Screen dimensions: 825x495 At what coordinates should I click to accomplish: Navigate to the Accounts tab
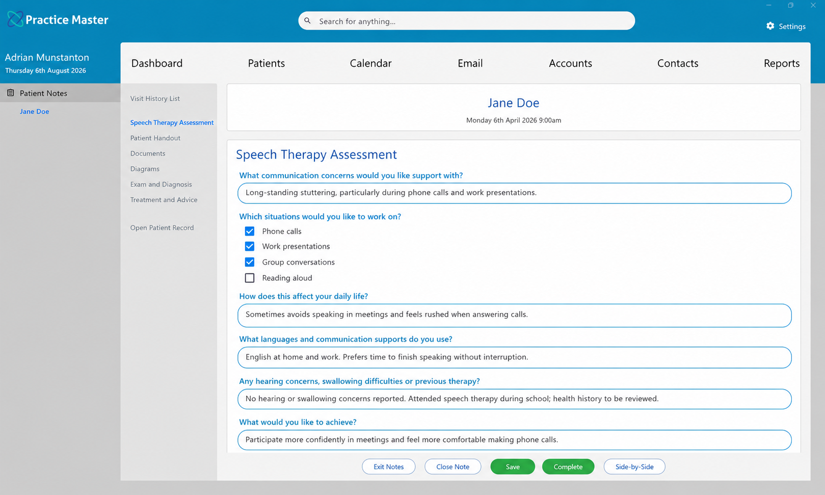point(570,63)
